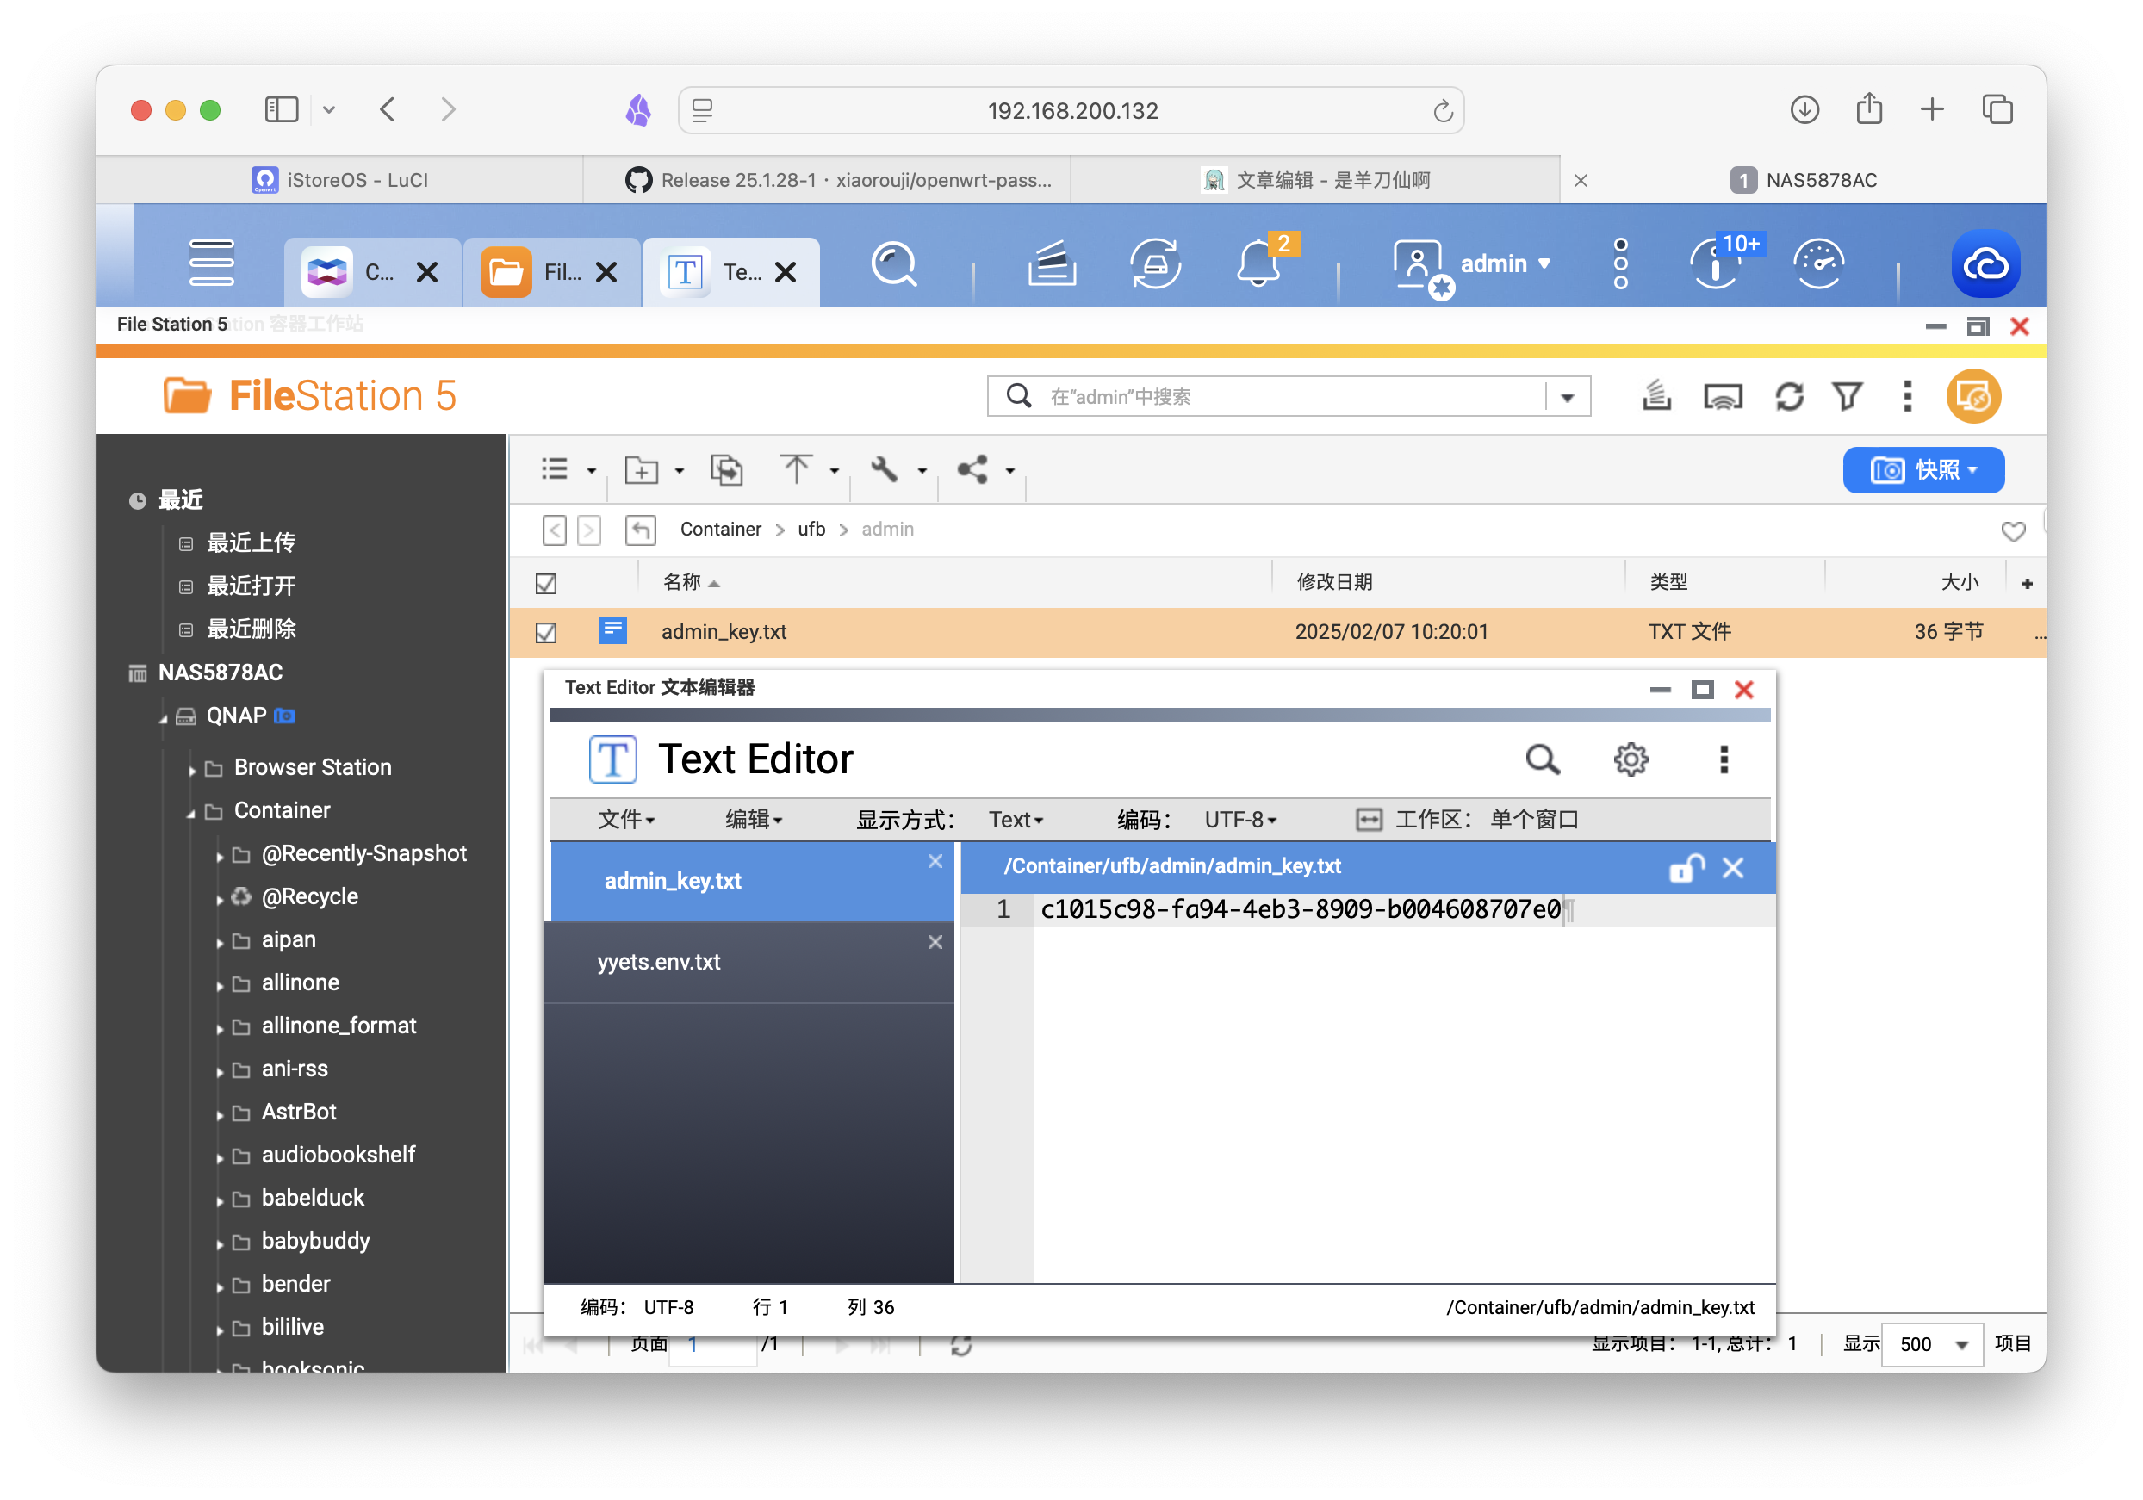This screenshot has width=2143, height=1500.
Task: Open background tasks stack icon in QTS bar
Action: pyautogui.click(x=1052, y=264)
